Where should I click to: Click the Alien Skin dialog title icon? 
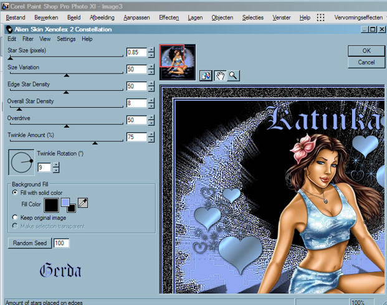(9, 29)
